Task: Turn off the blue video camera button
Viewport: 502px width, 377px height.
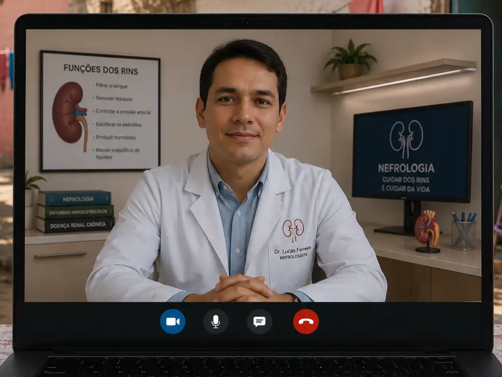Action: coord(173,322)
